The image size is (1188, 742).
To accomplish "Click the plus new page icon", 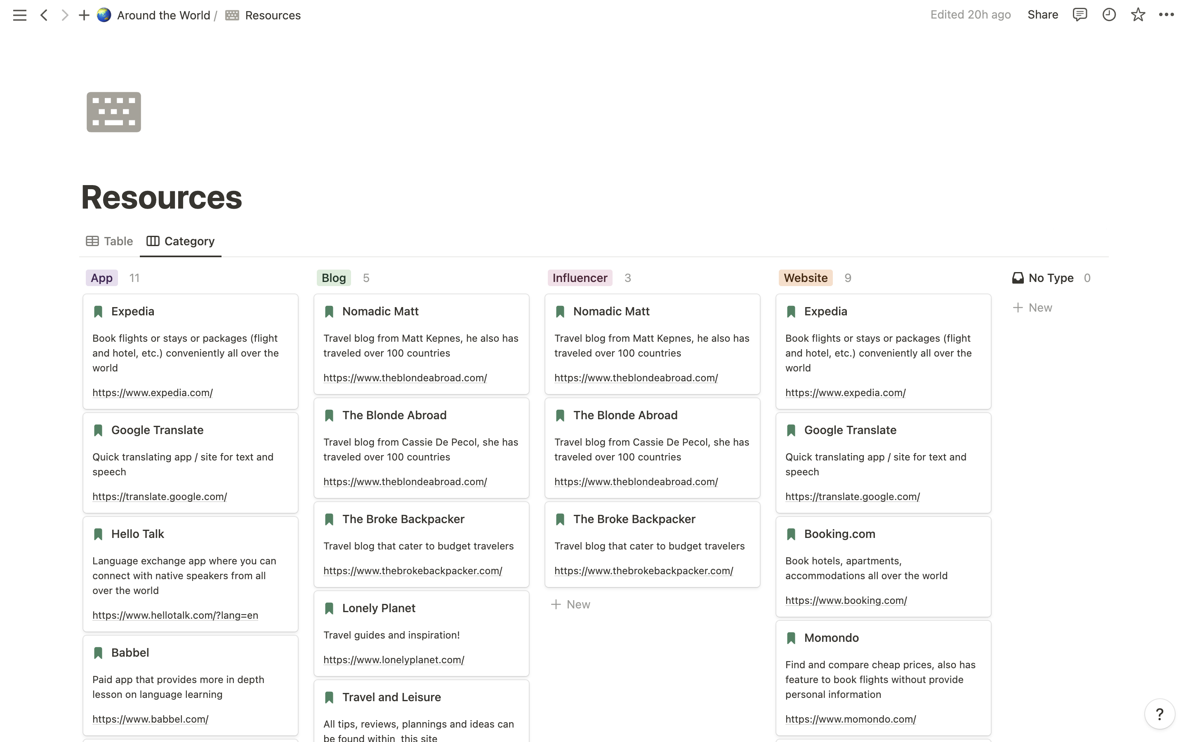I will pyautogui.click(x=84, y=15).
